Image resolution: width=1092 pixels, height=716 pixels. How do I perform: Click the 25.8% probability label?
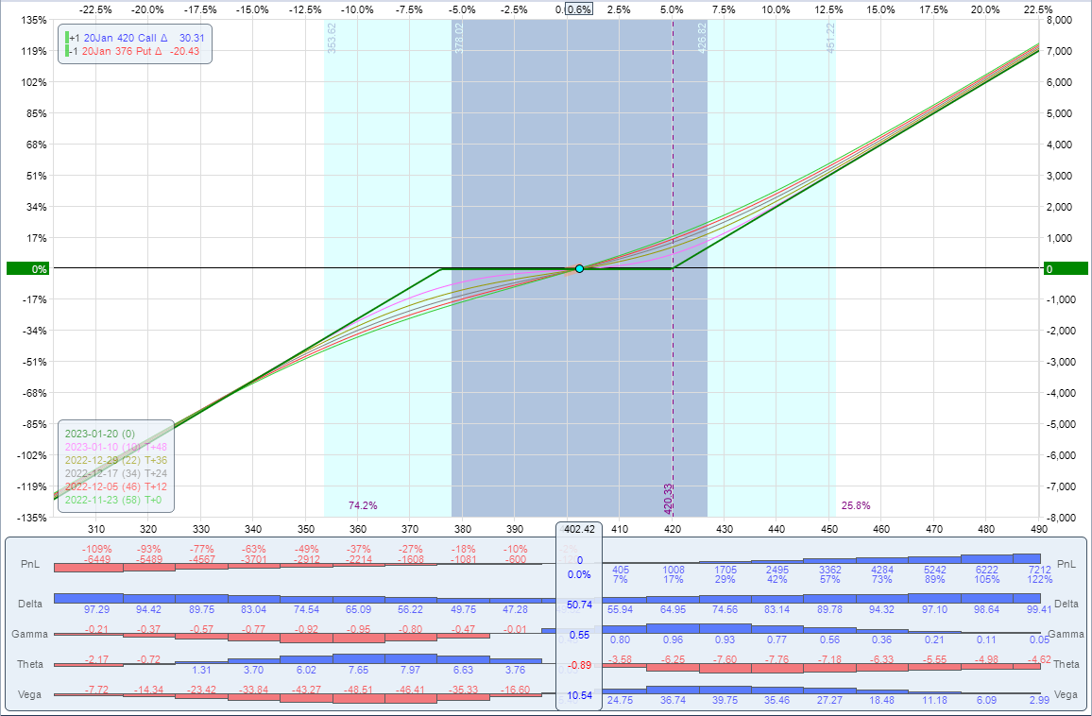click(855, 505)
